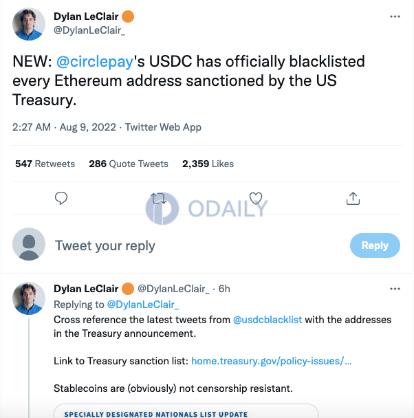Open Dylan LeClair's avatar on main tweet
Screen dimensions: 414x418
point(29,24)
